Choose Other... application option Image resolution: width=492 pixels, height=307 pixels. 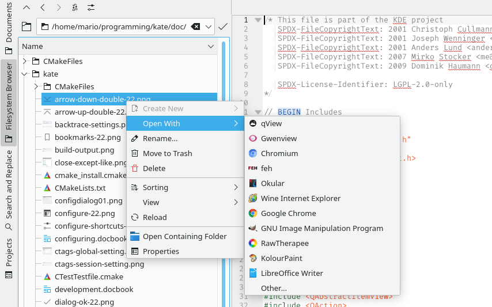pos(274,288)
